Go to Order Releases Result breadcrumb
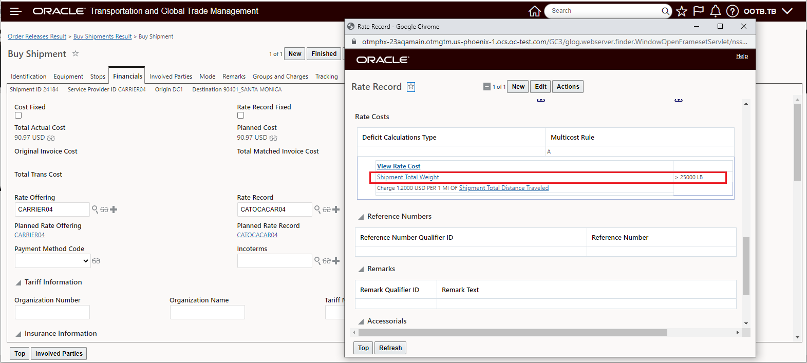Image resolution: width=807 pixels, height=363 pixels. [x=37, y=36]
